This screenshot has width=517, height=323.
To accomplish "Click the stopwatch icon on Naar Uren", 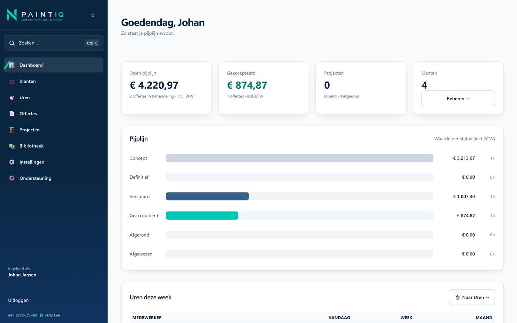I will pos(458,297).
